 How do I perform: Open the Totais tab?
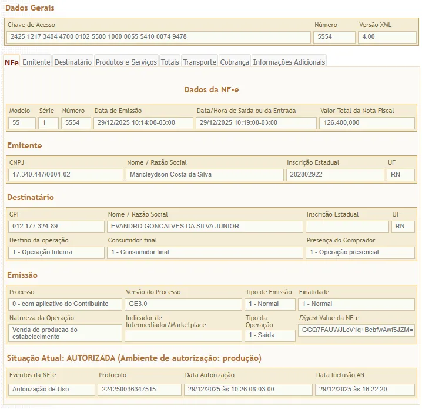click(x=170, y=62)
